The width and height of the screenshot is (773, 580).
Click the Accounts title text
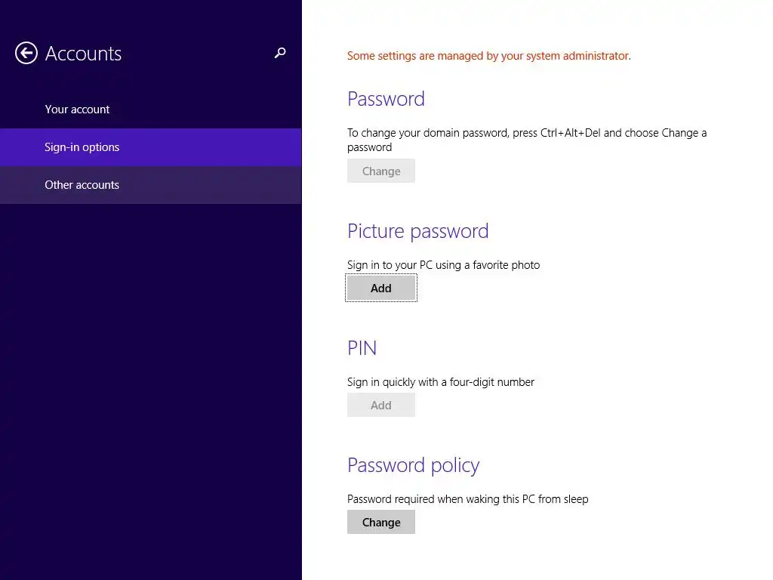(x=83, y=54)
